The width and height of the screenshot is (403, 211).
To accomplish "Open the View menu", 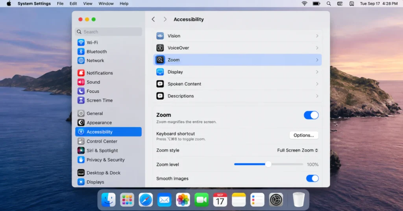I will pos(88,4).
